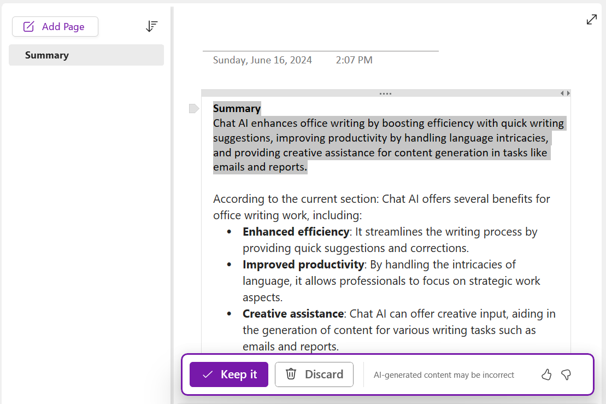Viewport: 606px width, 404px height.
Task: Select the sort pages icon
Action: [x=151, y=26]
